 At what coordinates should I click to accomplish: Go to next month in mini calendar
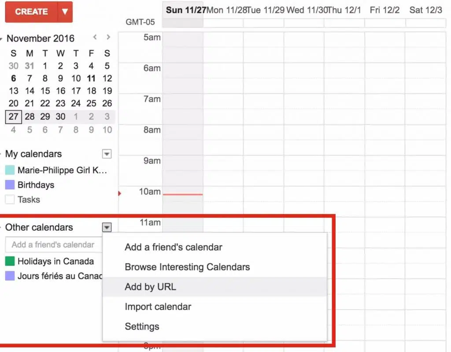108,37
